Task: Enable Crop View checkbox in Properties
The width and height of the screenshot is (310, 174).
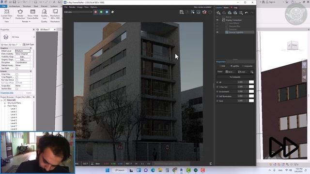Action: pos(17,74)
